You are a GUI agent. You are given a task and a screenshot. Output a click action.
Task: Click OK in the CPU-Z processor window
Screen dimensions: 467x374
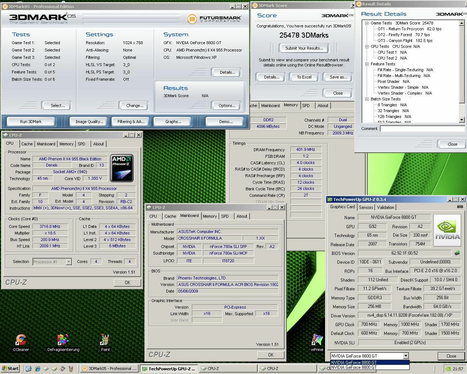click(127, 282)
